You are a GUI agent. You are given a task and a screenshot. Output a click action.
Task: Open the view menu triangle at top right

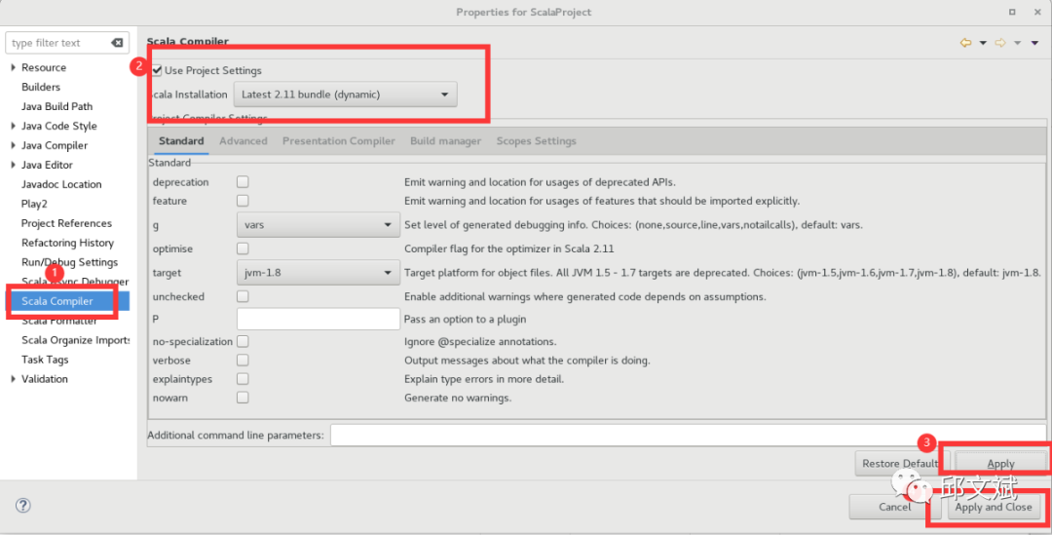pyautogui.click(x=1035, y=43)
